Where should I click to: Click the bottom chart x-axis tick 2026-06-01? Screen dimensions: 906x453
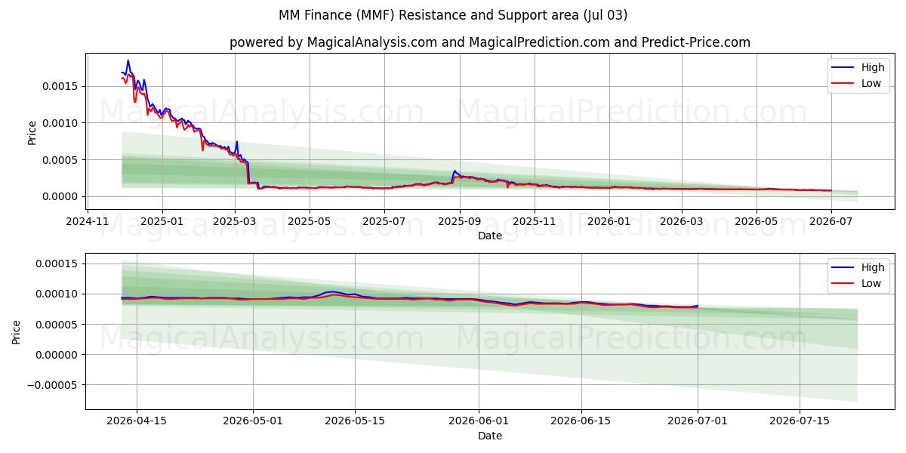click(479, 422)
